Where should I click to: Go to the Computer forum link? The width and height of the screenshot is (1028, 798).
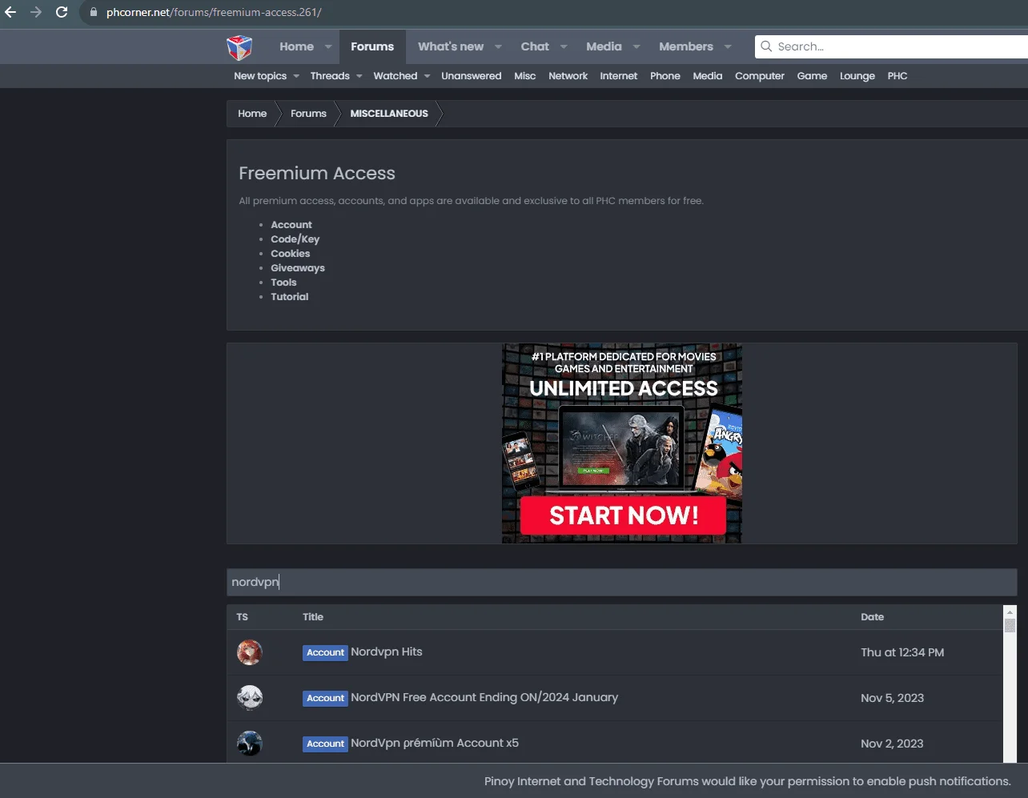point(760,76)
